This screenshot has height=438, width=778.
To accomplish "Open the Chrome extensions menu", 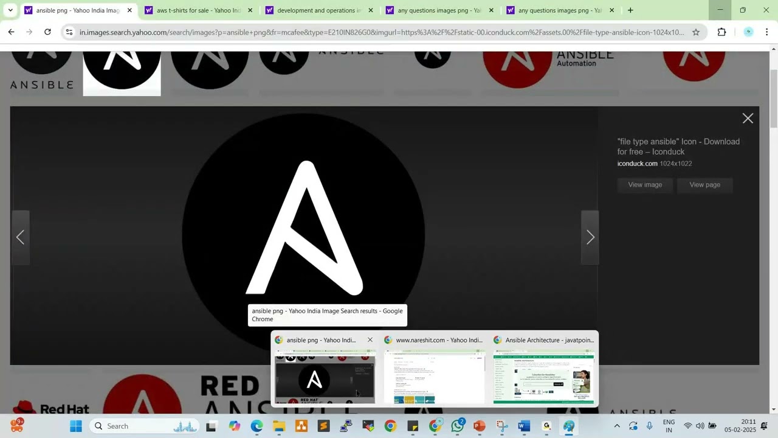I will click(722, 32).
